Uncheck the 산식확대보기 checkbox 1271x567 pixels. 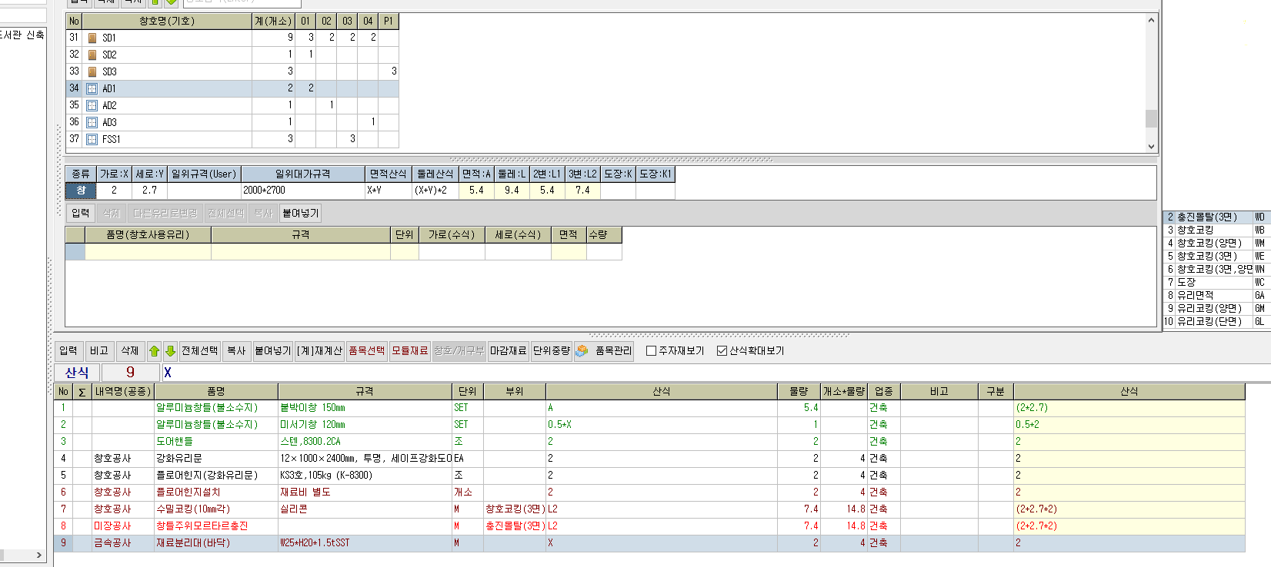coord(722,351)
